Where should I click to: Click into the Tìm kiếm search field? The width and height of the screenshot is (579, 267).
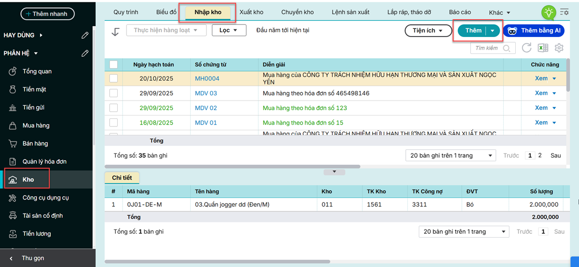(487, 48)
